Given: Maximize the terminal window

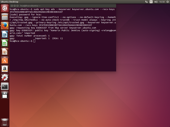Looking at the screenshot, I should 18,6.
